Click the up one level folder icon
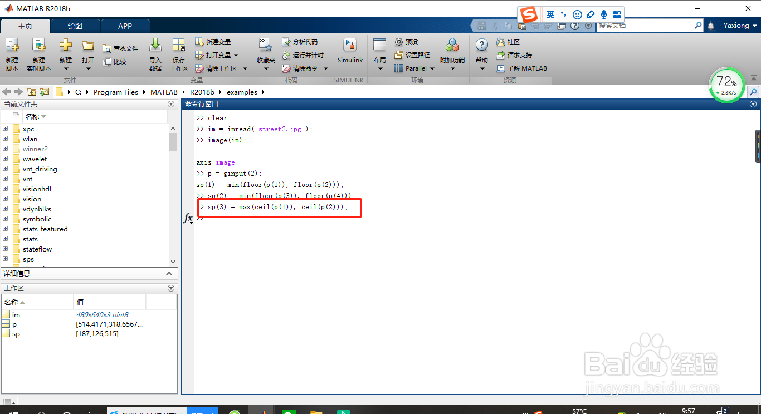The image size is (761, 414). coord(32,92)
